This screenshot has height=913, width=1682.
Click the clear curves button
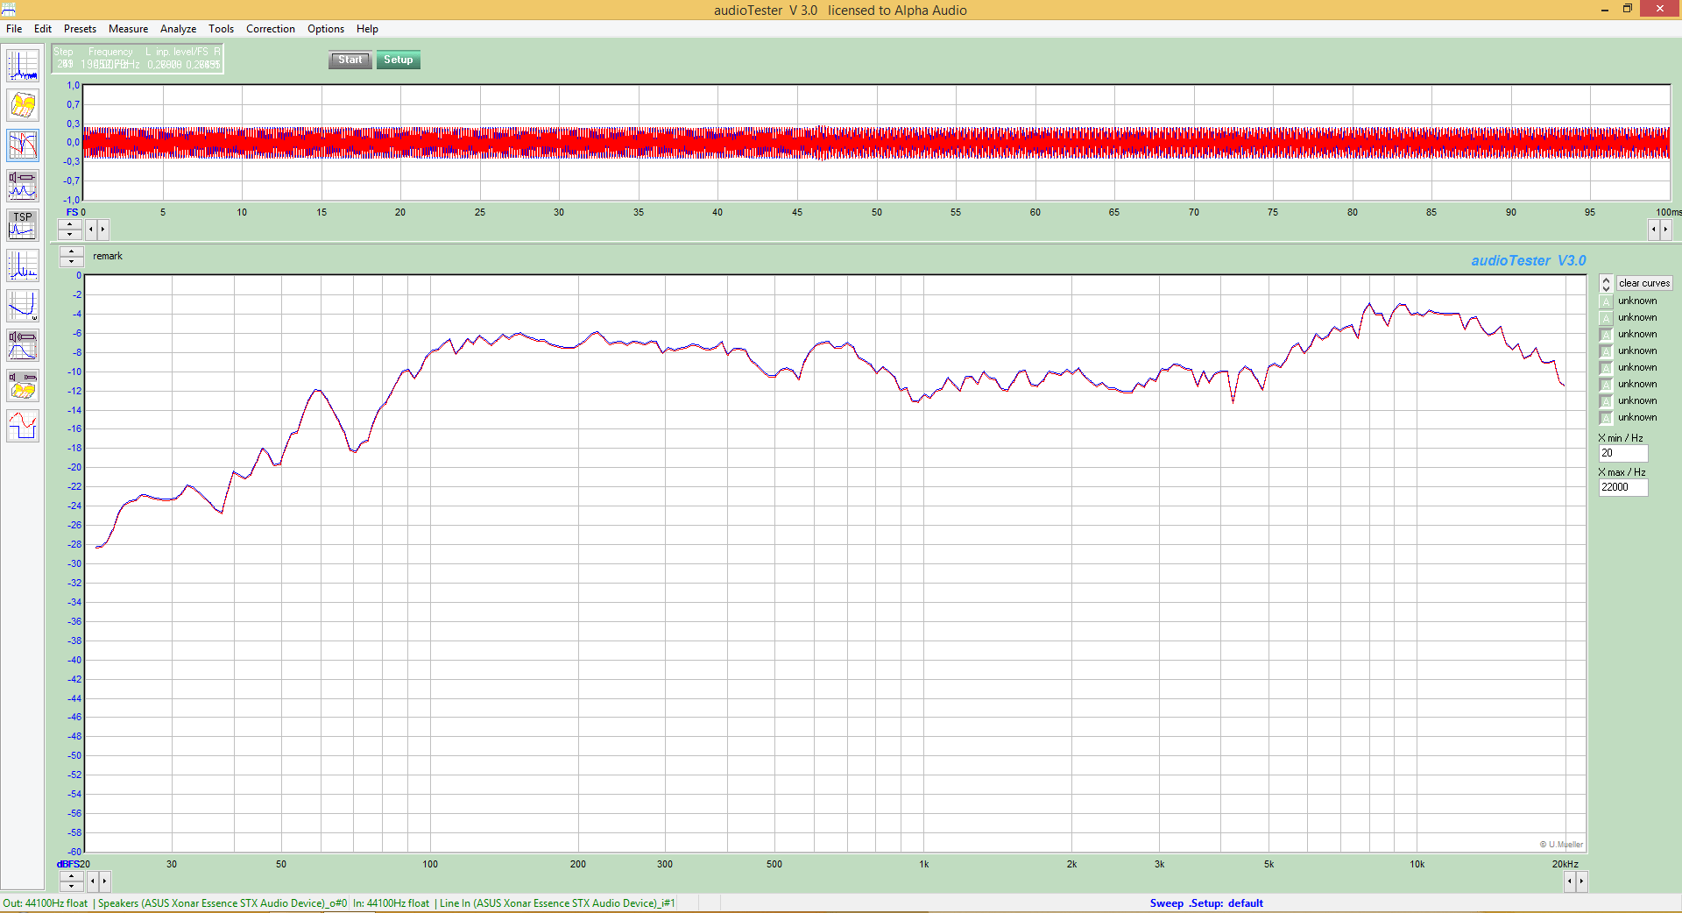(x=1644, y=283)
